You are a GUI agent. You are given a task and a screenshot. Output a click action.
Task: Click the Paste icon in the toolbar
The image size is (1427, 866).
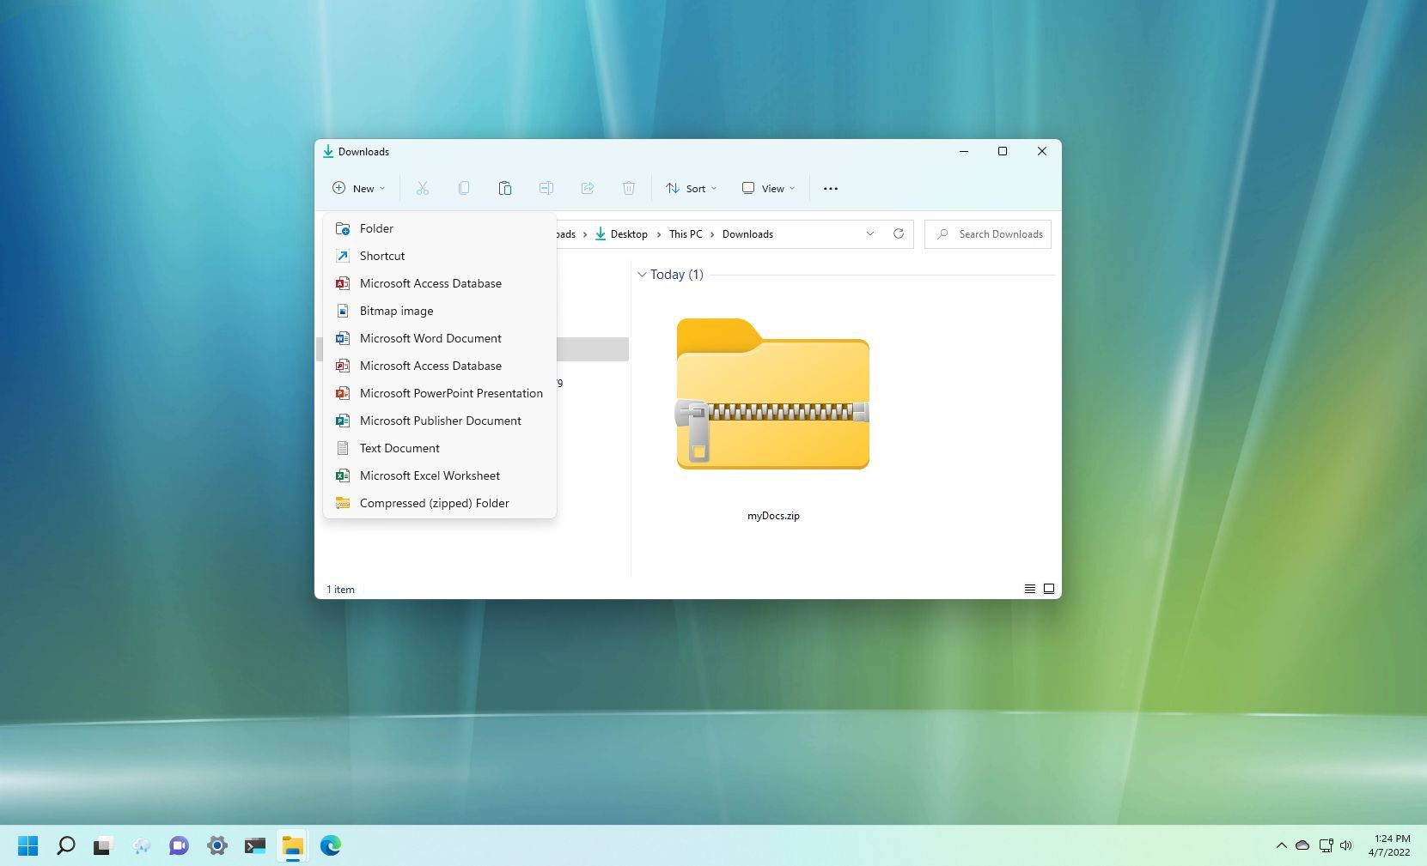(504, 188)
